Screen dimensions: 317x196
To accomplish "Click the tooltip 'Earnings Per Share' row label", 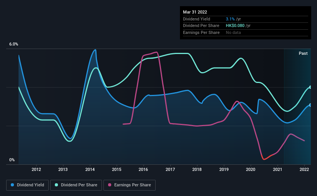I will (x=201, y=32).
